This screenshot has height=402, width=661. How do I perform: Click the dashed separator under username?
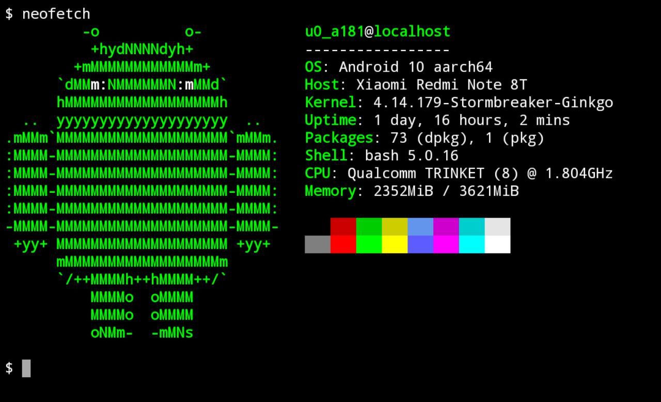377,50
